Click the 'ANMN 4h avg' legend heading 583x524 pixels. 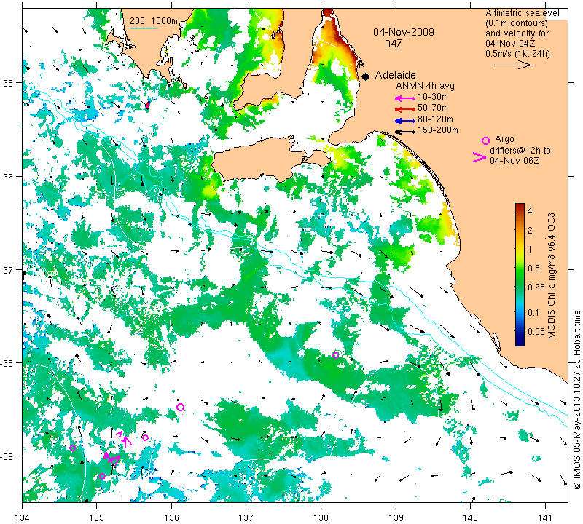tap(425, 86)
